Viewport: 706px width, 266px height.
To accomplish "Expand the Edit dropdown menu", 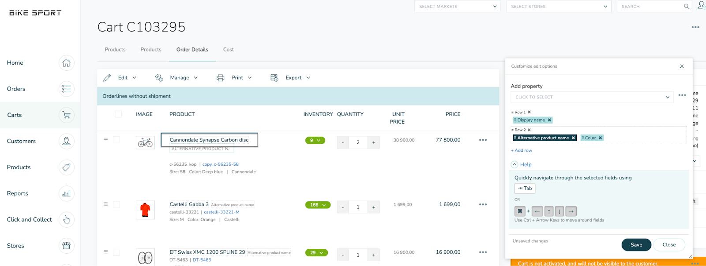I will pos(135,78).
